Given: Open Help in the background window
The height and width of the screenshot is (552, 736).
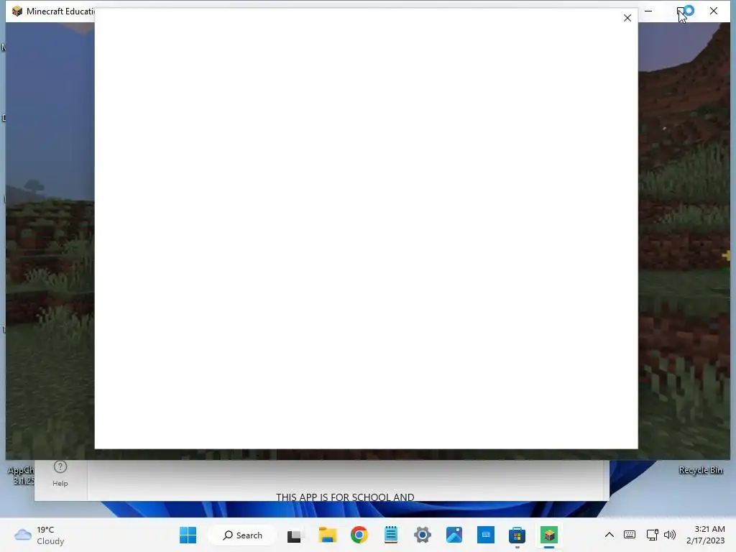Looking at the screenshot, I should (60, 473).
